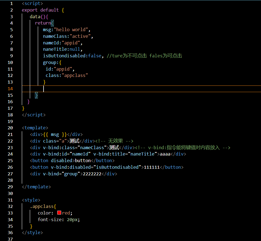Click the 'isButtondisabled:false' property
Image resolution: width=261 pixels, height=241 pixels.
click(x=72, y=56)
